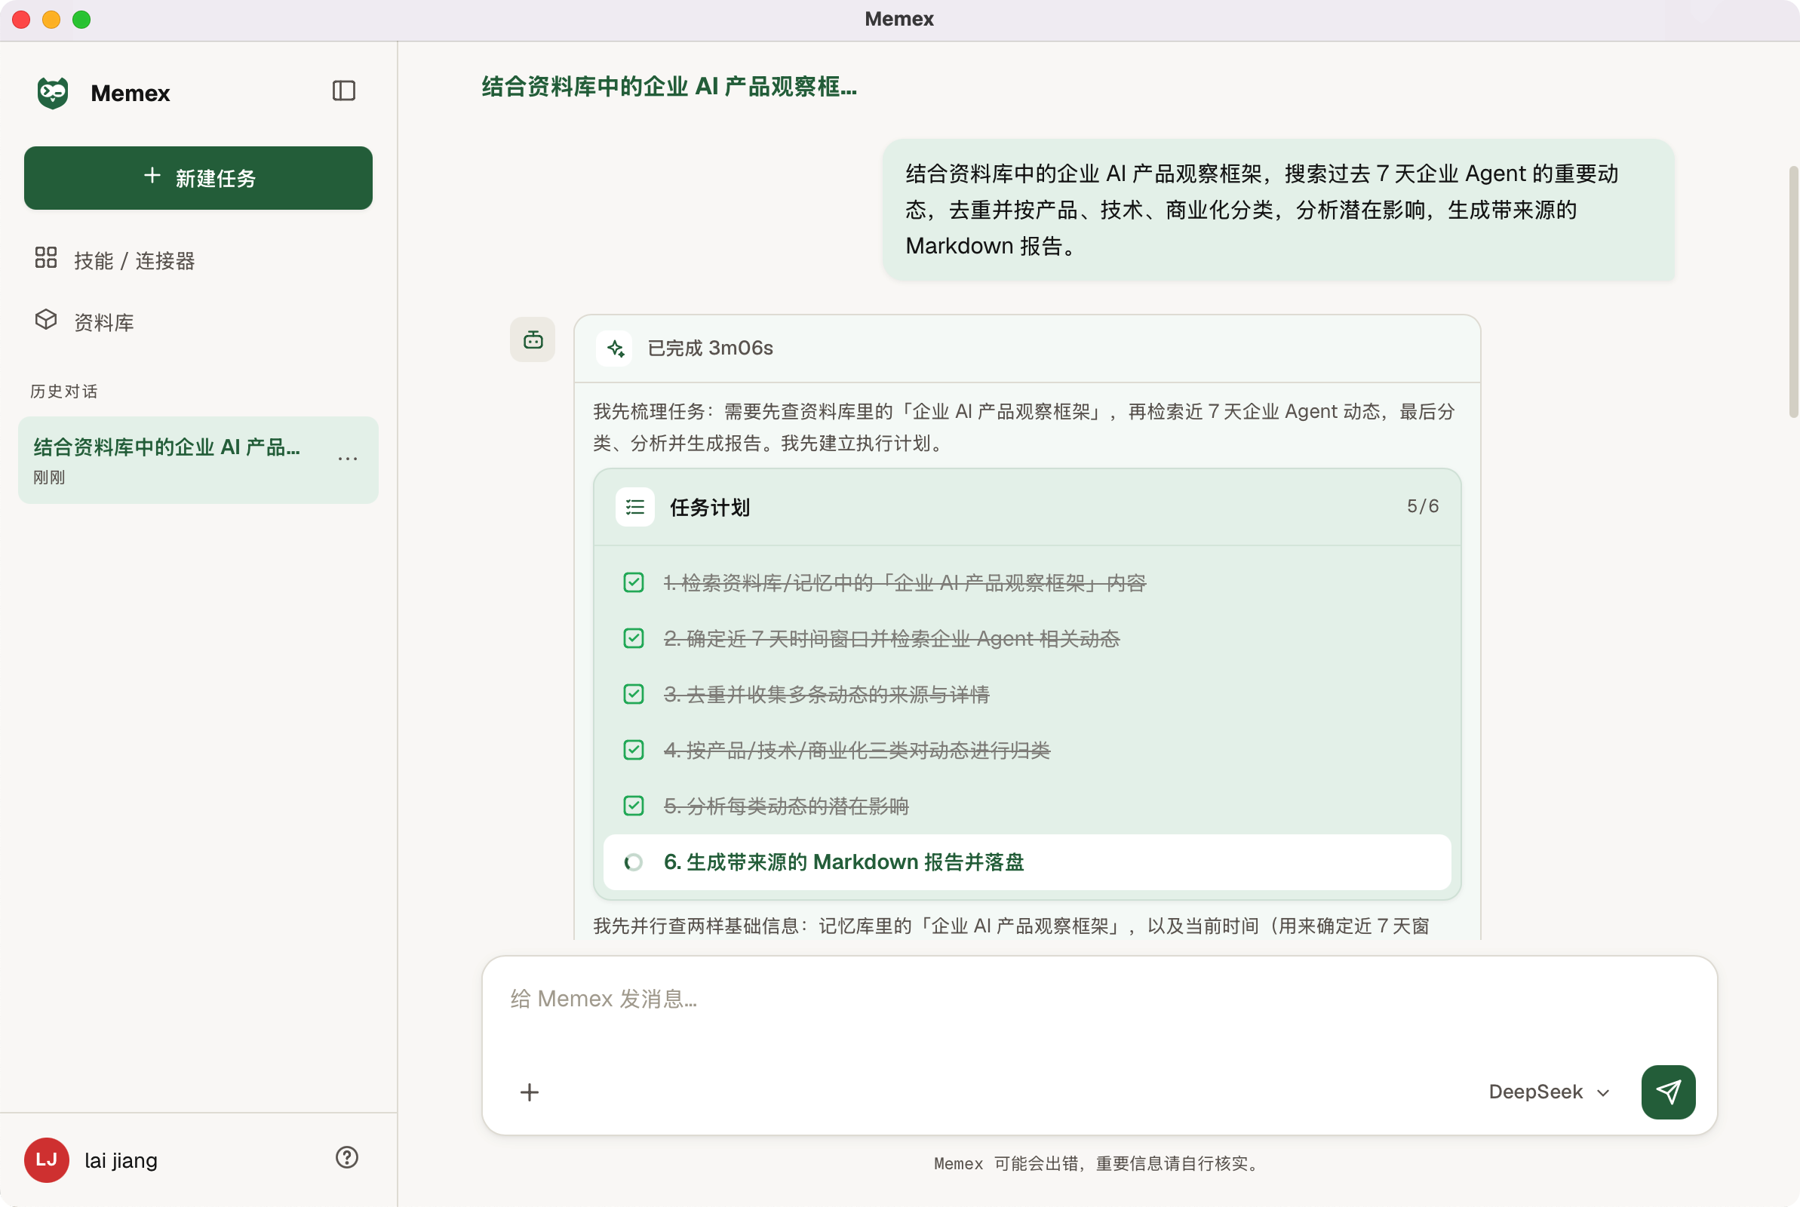Toggle checkbox for step 5 分析每类动态
This screenshot has height=1207, width=1800.
click(634, 806)
